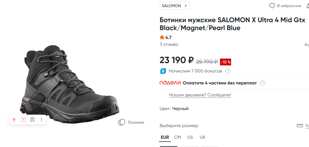This screenshot has width=309, height=147.
Task: Open the three-dot menu on image toolbar
Action: click(x=41, y=120)
